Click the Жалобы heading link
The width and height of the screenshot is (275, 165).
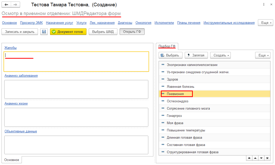point(11,48)
